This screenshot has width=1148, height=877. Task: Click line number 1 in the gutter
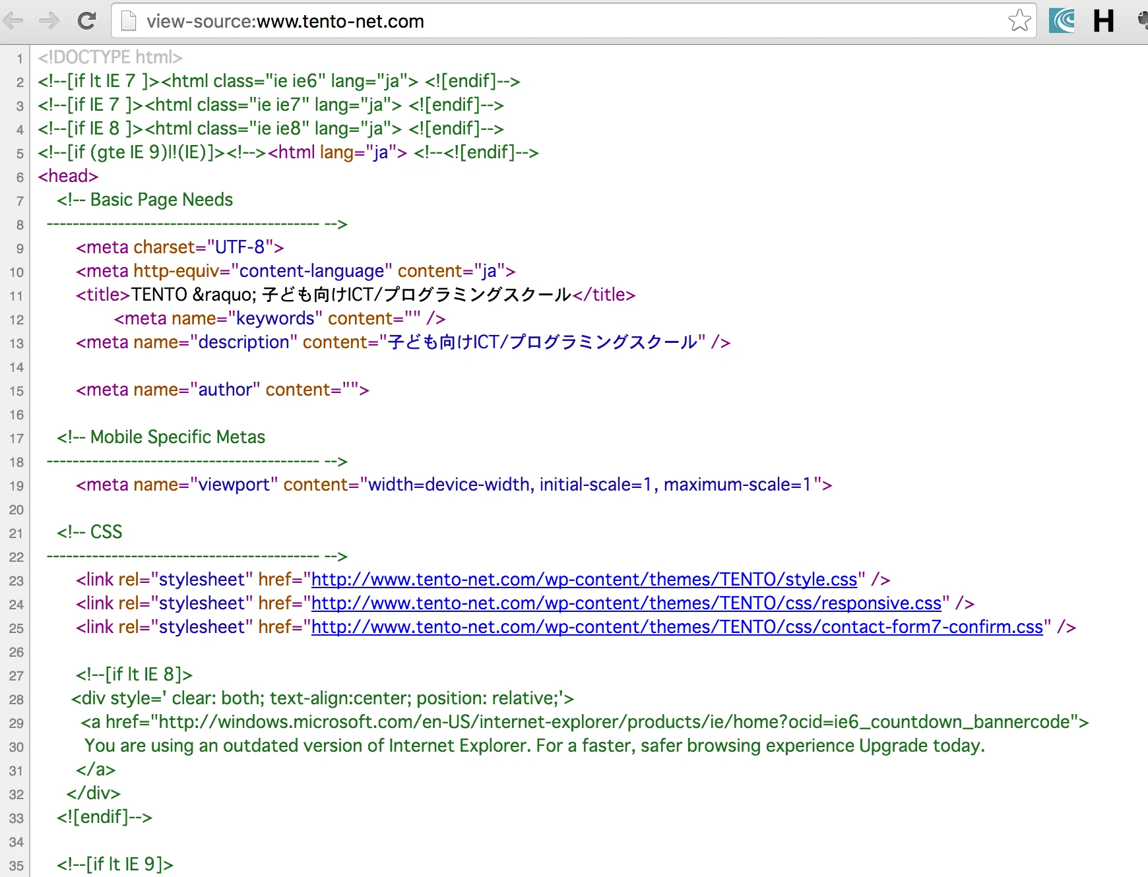(x=20, y=59)
